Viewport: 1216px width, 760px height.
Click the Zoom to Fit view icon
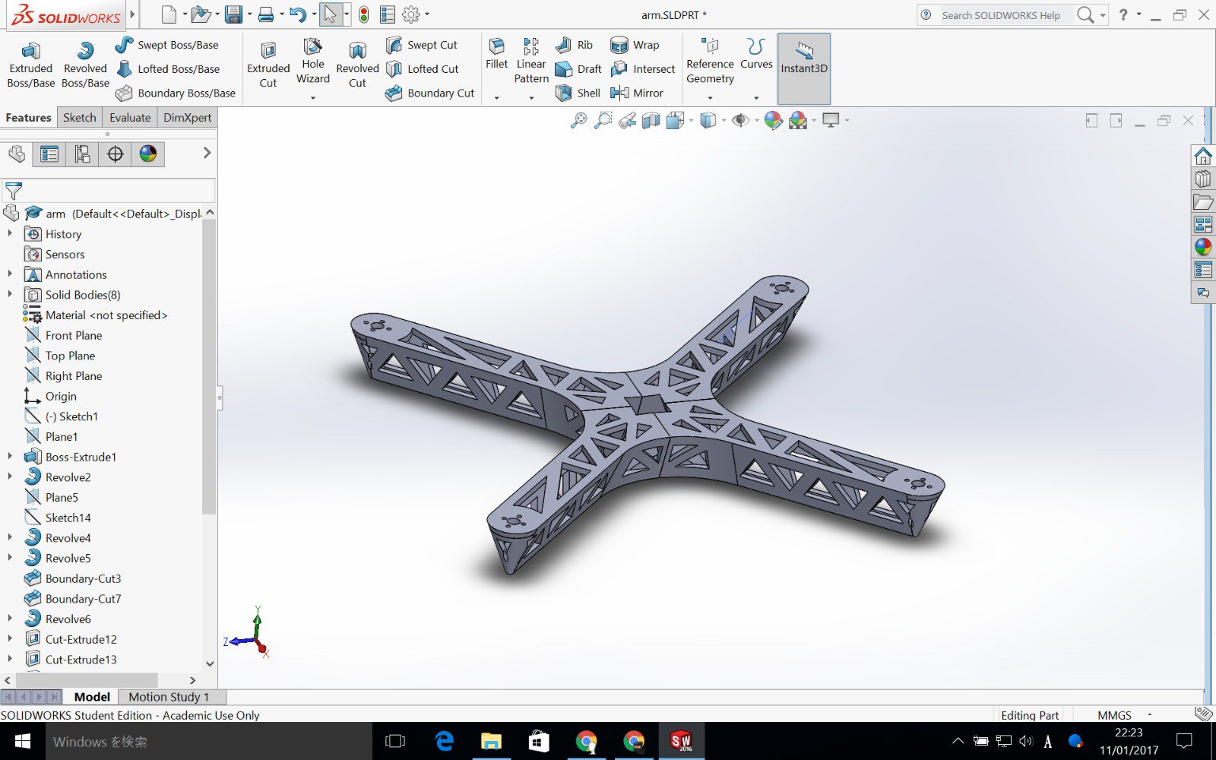[579, 120]
